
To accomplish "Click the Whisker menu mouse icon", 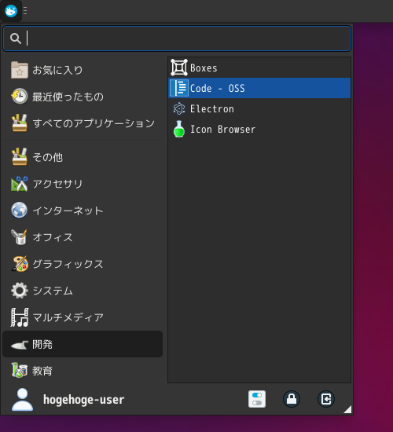I will (11, 11).
